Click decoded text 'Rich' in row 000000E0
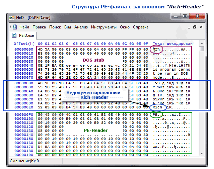The image size is (214, 169). click(x=157, y=107)
